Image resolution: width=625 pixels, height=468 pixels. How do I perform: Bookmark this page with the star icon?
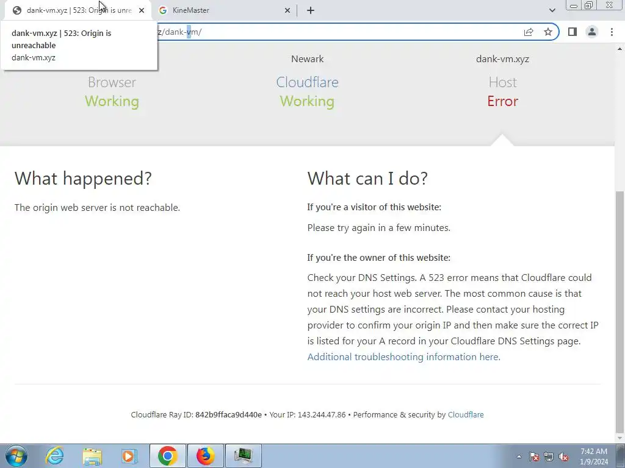point(548,32)
